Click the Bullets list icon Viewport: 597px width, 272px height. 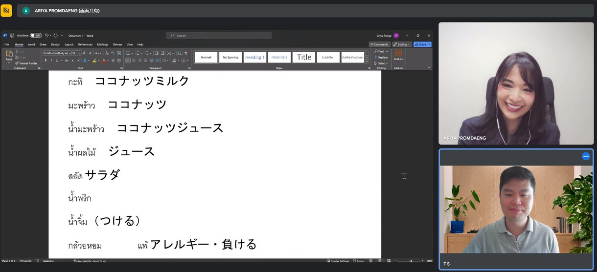tap(128, 53)
